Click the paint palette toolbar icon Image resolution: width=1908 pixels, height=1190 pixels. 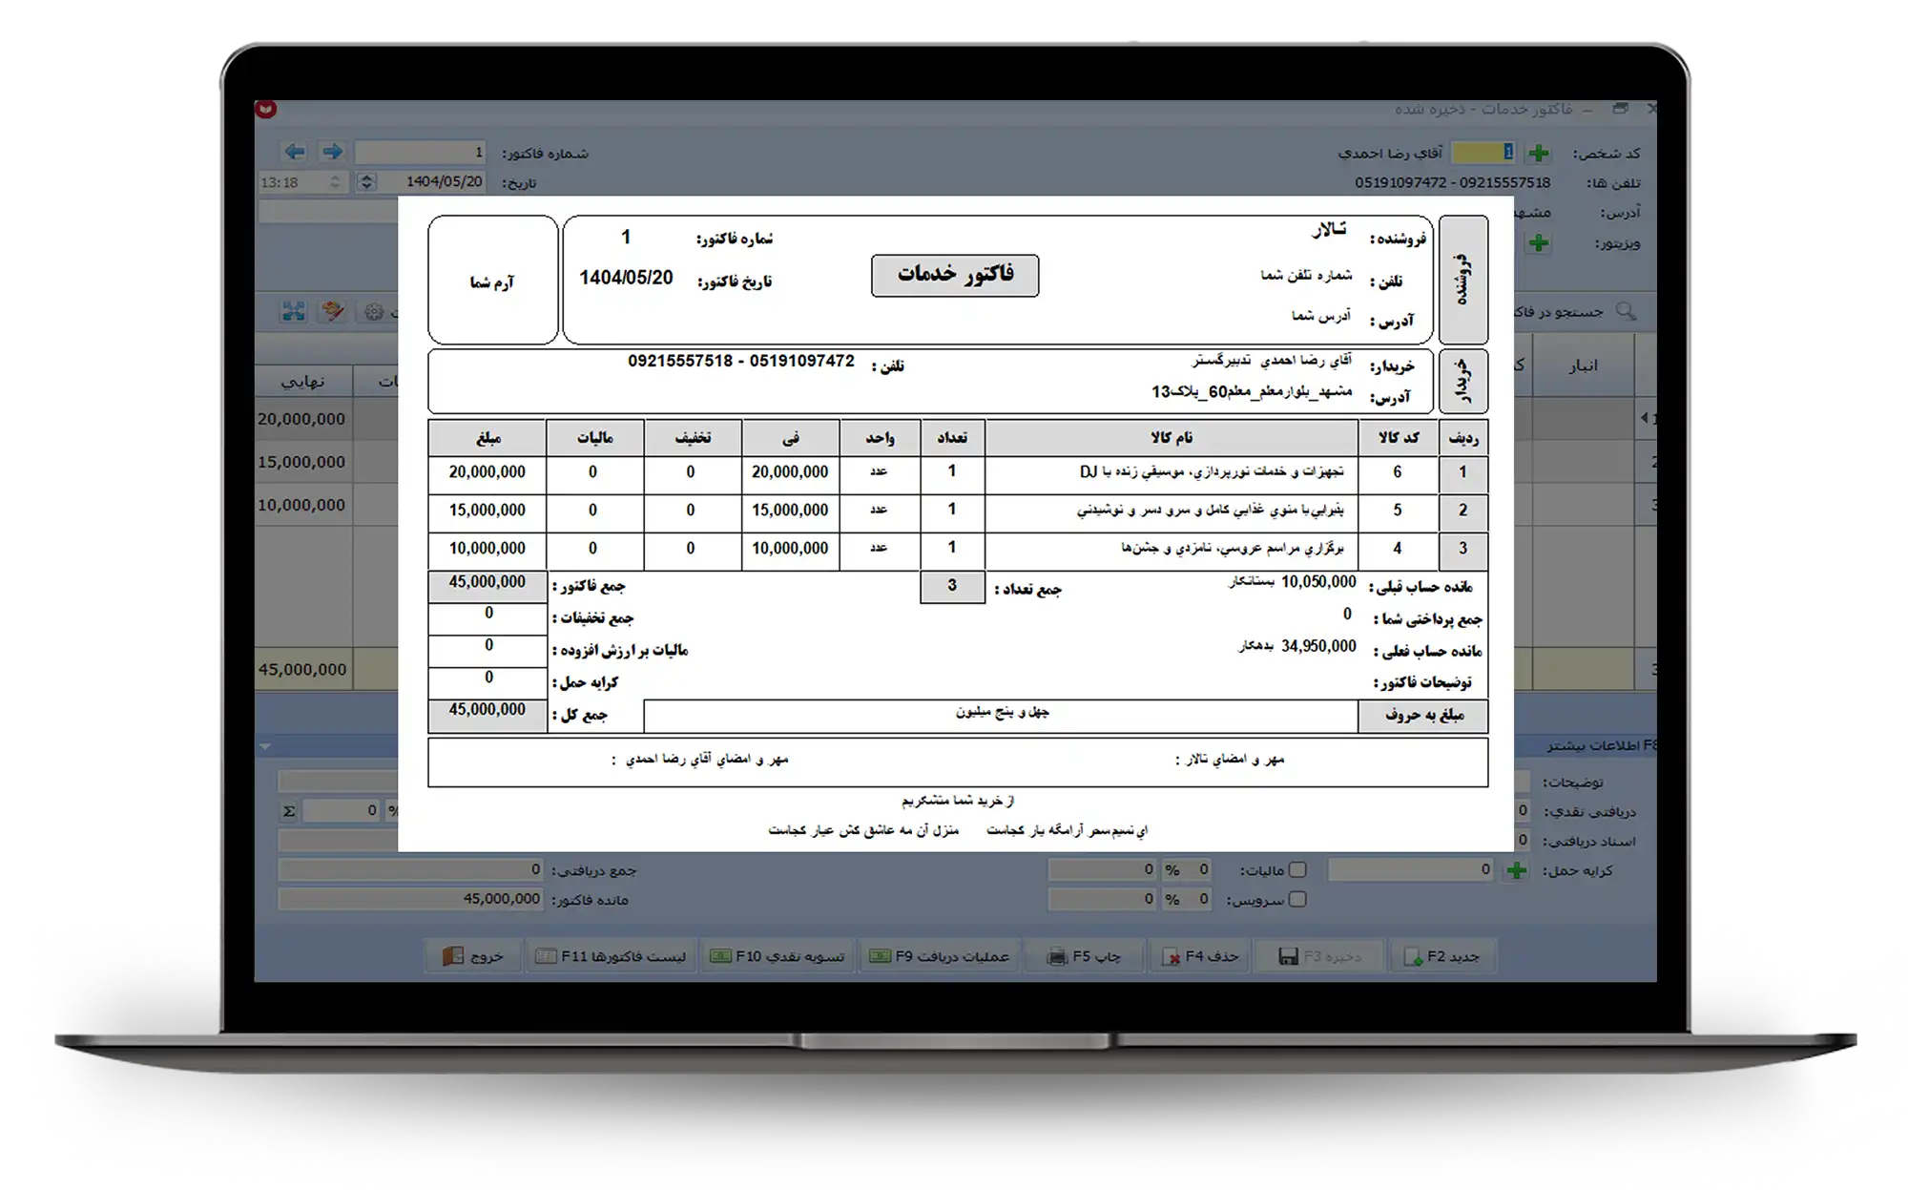pos(333,311)
